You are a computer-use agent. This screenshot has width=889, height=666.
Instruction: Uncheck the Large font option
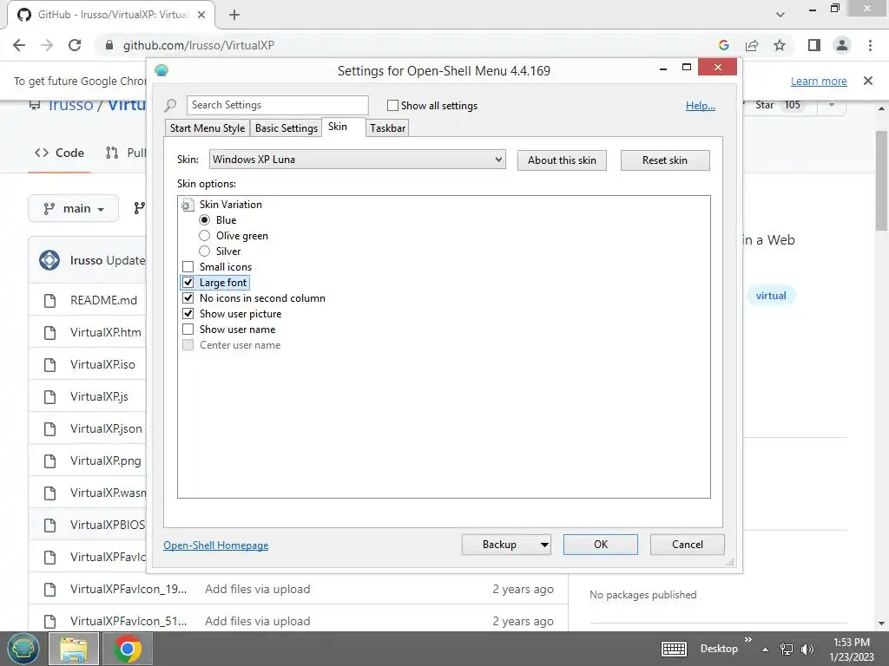[188, 283]
